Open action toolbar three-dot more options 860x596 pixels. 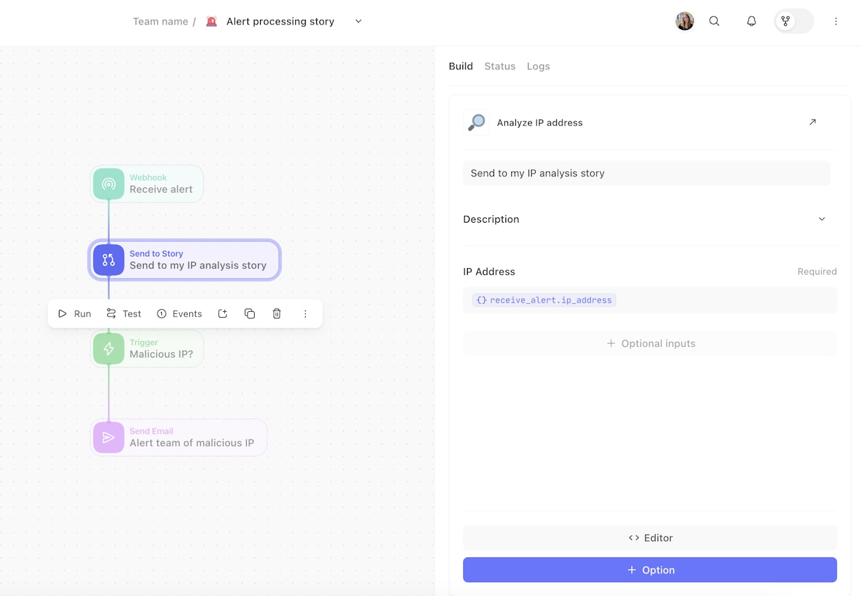(x=305, y=314)
